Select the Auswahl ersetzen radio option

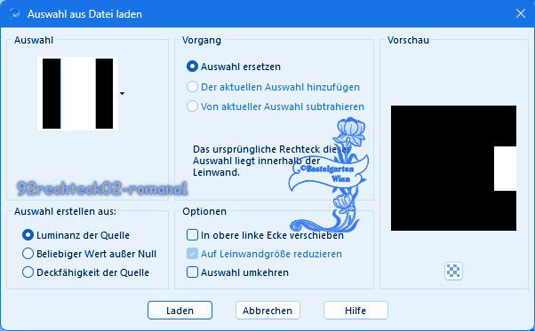192,67
